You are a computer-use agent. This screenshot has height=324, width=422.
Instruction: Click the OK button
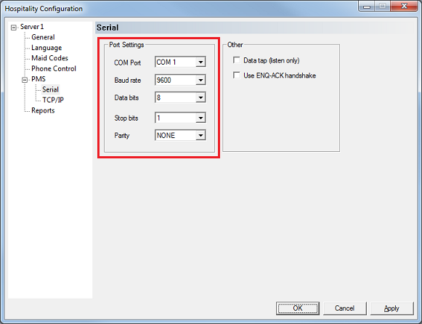point(298,308)
